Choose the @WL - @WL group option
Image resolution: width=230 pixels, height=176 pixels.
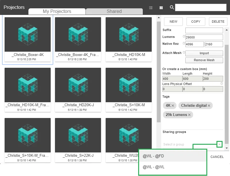pyautogui.click(x=172, y=167)
